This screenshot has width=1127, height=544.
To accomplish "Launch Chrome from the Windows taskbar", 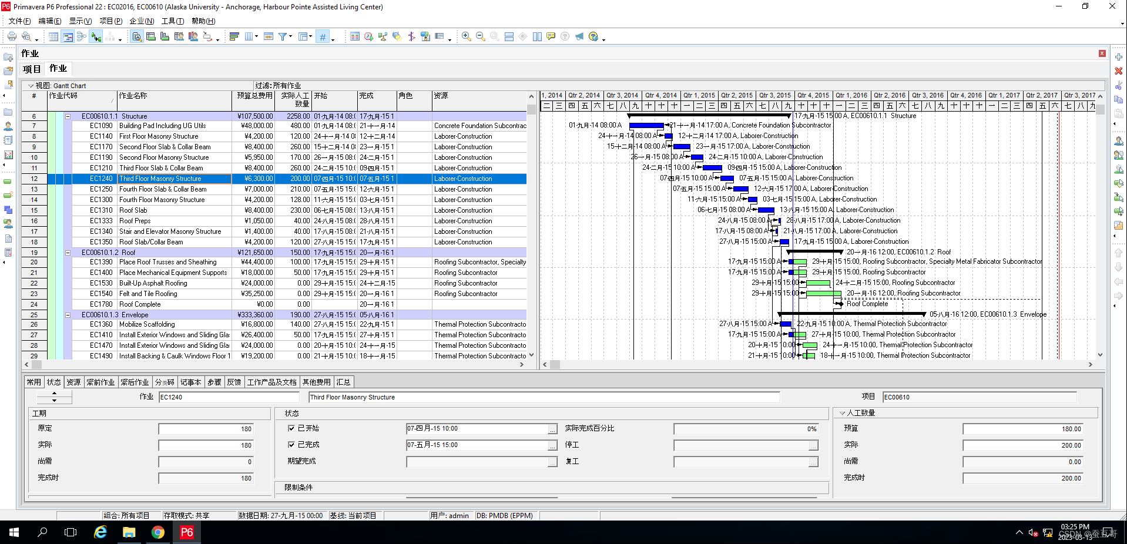I will pos(157,532).
